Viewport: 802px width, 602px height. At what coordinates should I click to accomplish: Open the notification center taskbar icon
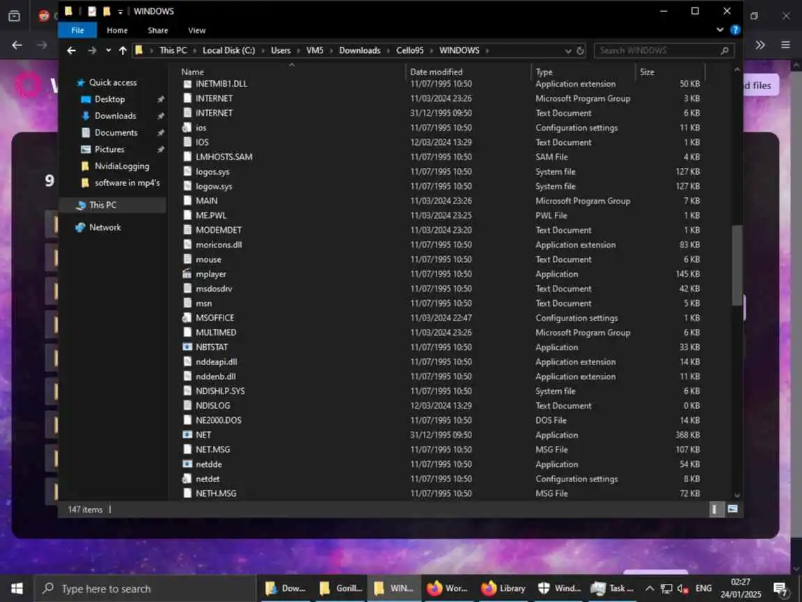click(780, 589)
